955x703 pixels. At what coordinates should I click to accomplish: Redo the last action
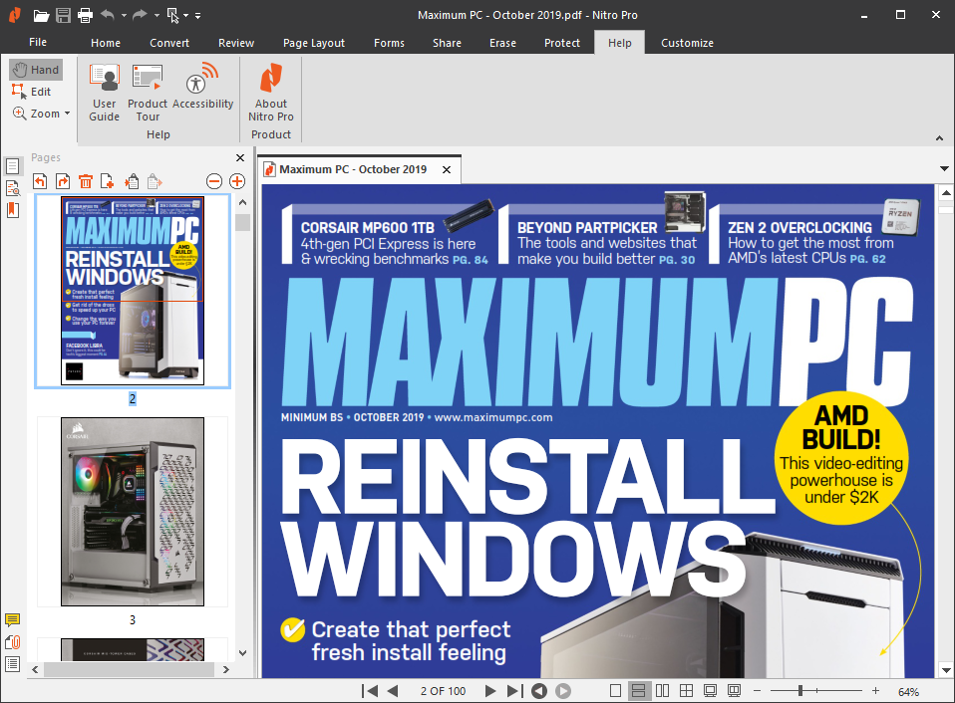tap(141, 15)
